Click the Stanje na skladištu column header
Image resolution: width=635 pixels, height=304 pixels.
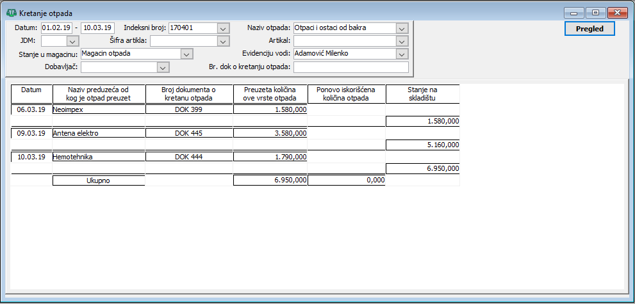coord(422,94)
